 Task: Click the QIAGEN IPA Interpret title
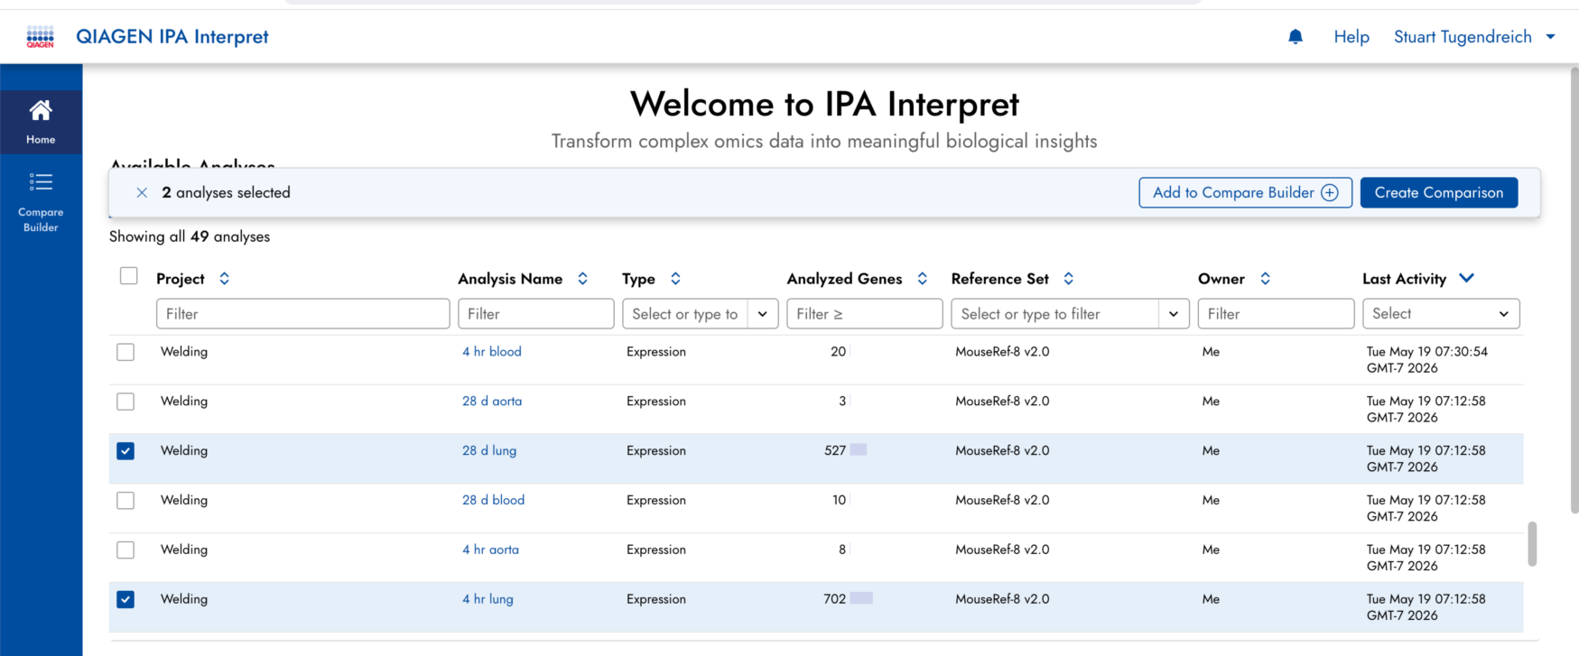(172, 37)
